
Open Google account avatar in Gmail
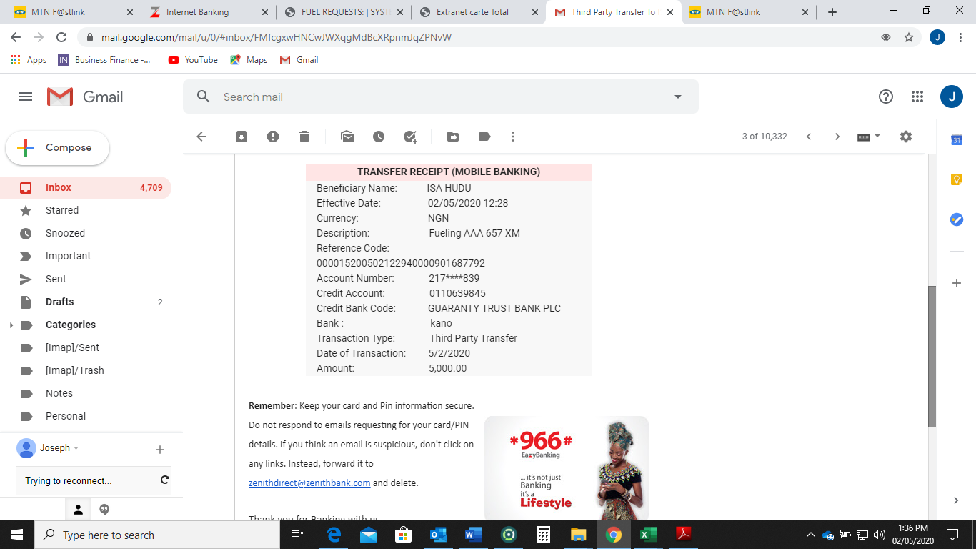click(952, 97)
